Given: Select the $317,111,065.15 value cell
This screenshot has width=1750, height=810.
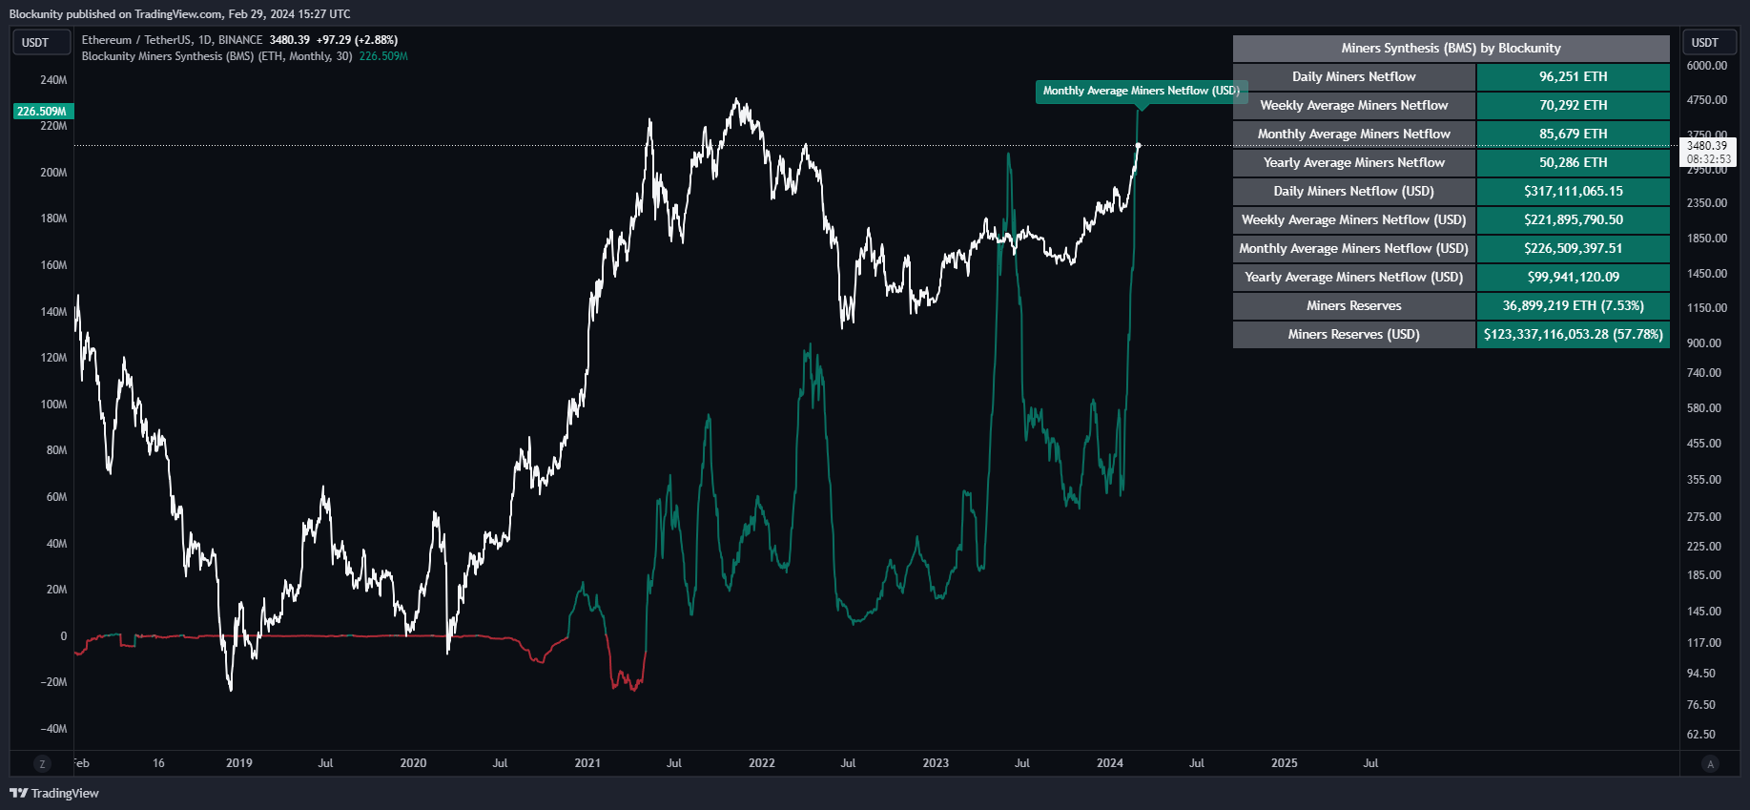Looking at the screenshot, I should [1574, 192].
